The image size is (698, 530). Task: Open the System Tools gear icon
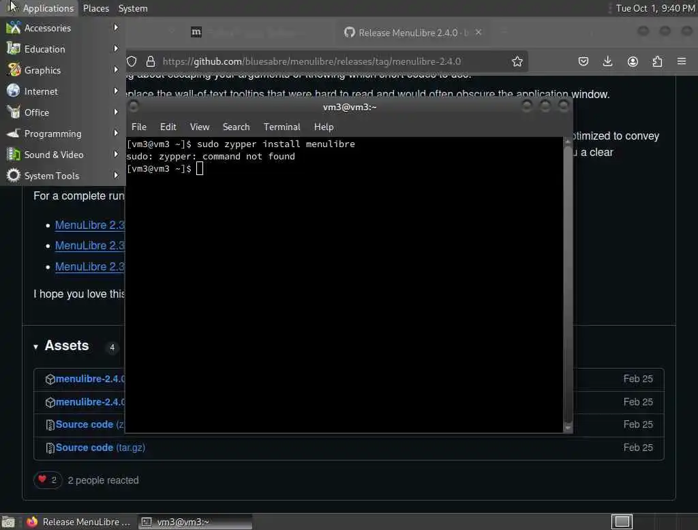tap(14, 175)
